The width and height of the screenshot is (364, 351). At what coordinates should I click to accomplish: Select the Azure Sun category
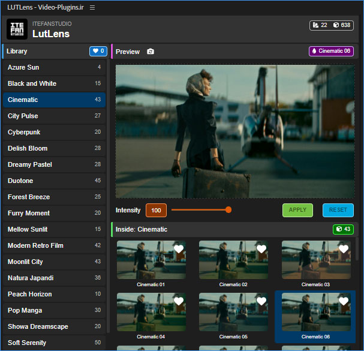[55, 67]
